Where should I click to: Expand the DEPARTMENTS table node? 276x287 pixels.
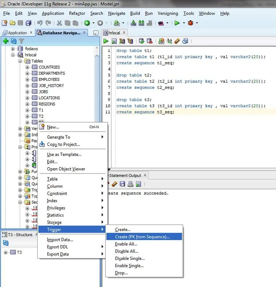point(27,73)
